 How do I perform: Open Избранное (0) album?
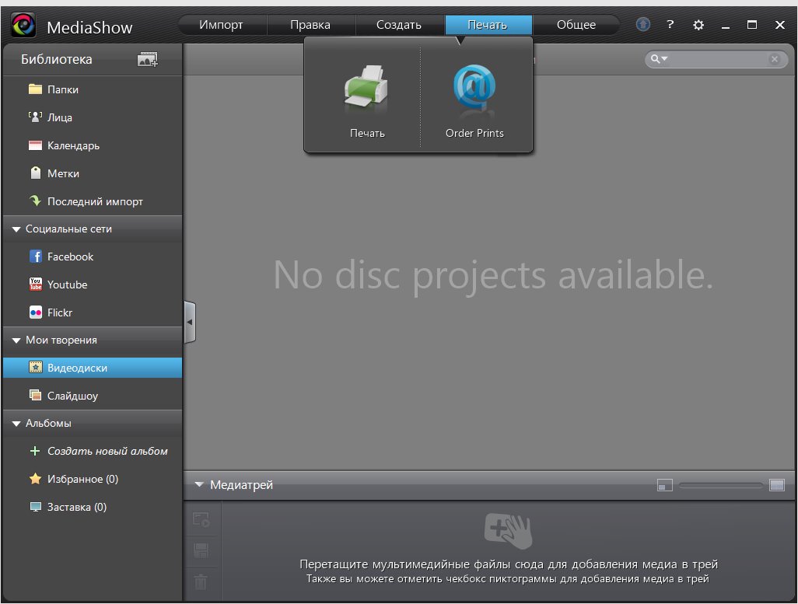82,479
